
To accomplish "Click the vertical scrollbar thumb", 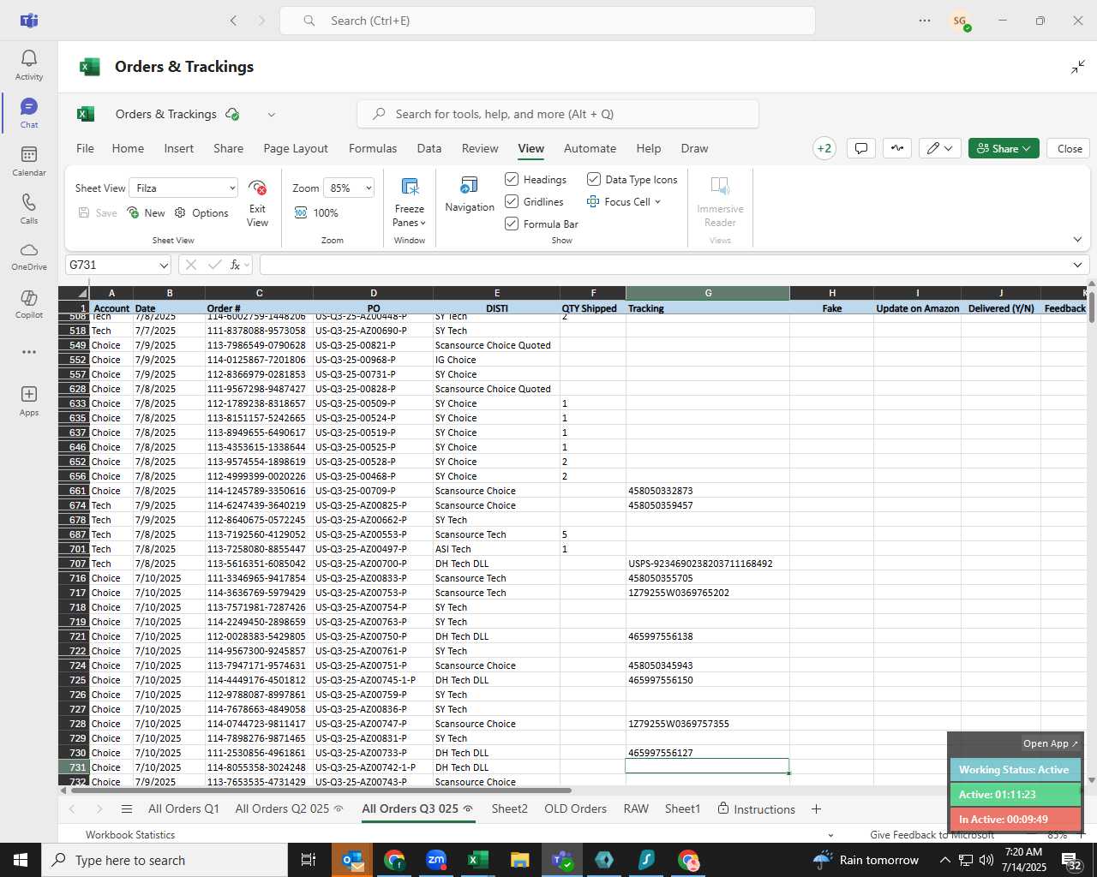I will pyautogui.click(x=1091, y=307).
